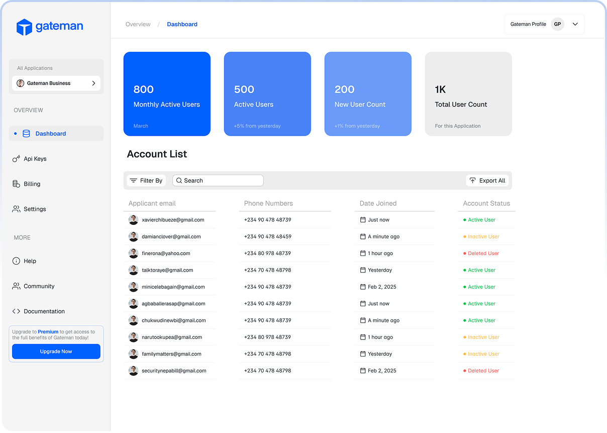Click the Account Status column header

486,204
